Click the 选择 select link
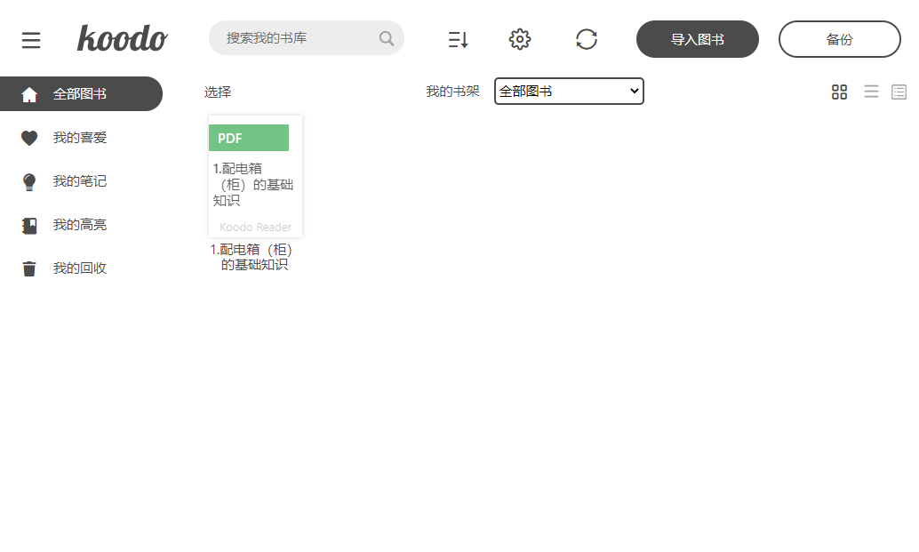The image size is (919, 552). pos(218,92)
